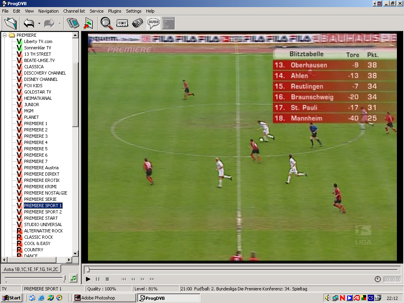Click the magnifying glass search icon
404x303 pixels.
click(x=107, y=23)
